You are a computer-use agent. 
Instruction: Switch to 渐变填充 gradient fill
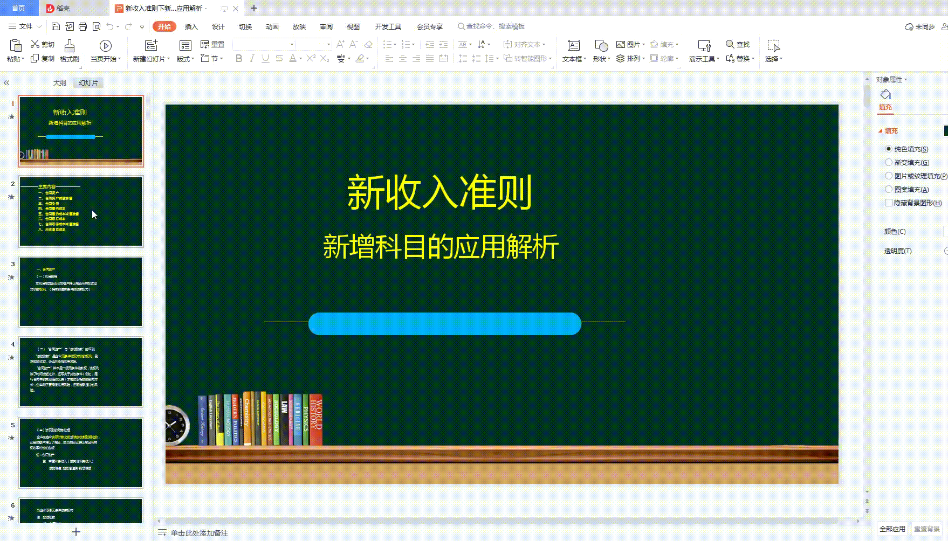click(888, 162)
